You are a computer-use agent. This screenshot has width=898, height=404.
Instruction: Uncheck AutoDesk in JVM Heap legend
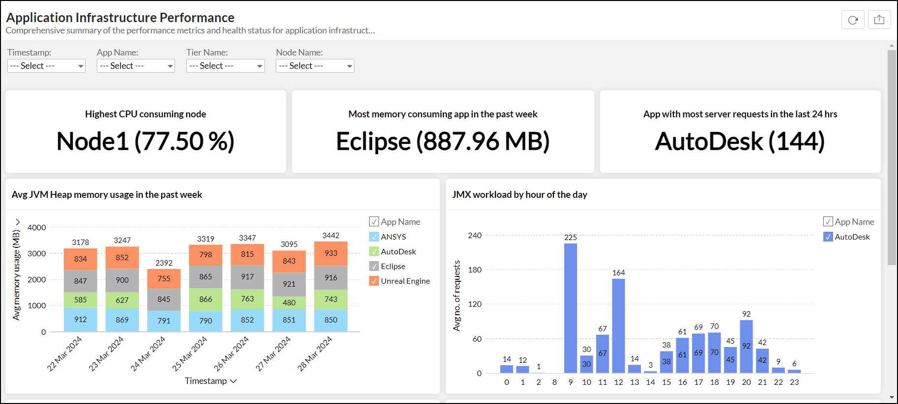point(374,251)
